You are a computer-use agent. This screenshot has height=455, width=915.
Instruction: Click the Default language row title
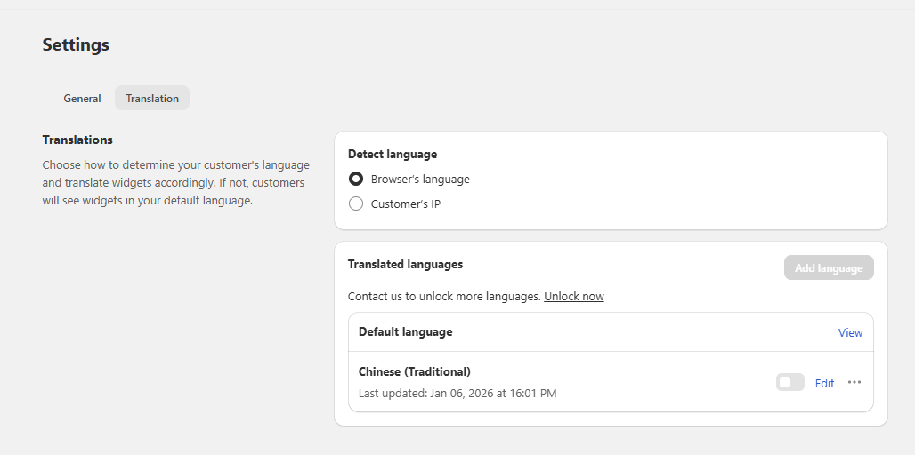(405, 331)
